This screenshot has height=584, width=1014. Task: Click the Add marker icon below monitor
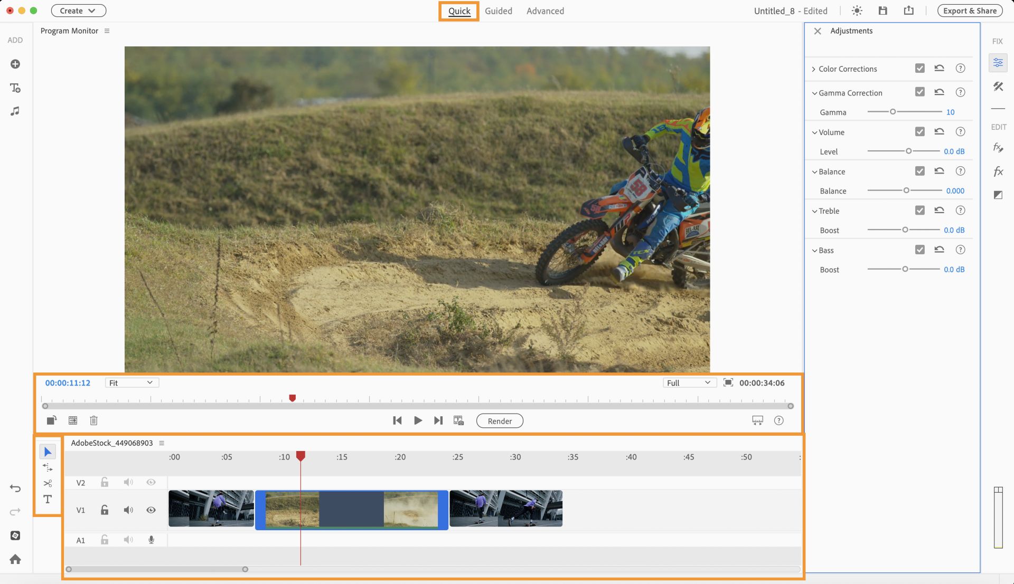tap(51, 420)
